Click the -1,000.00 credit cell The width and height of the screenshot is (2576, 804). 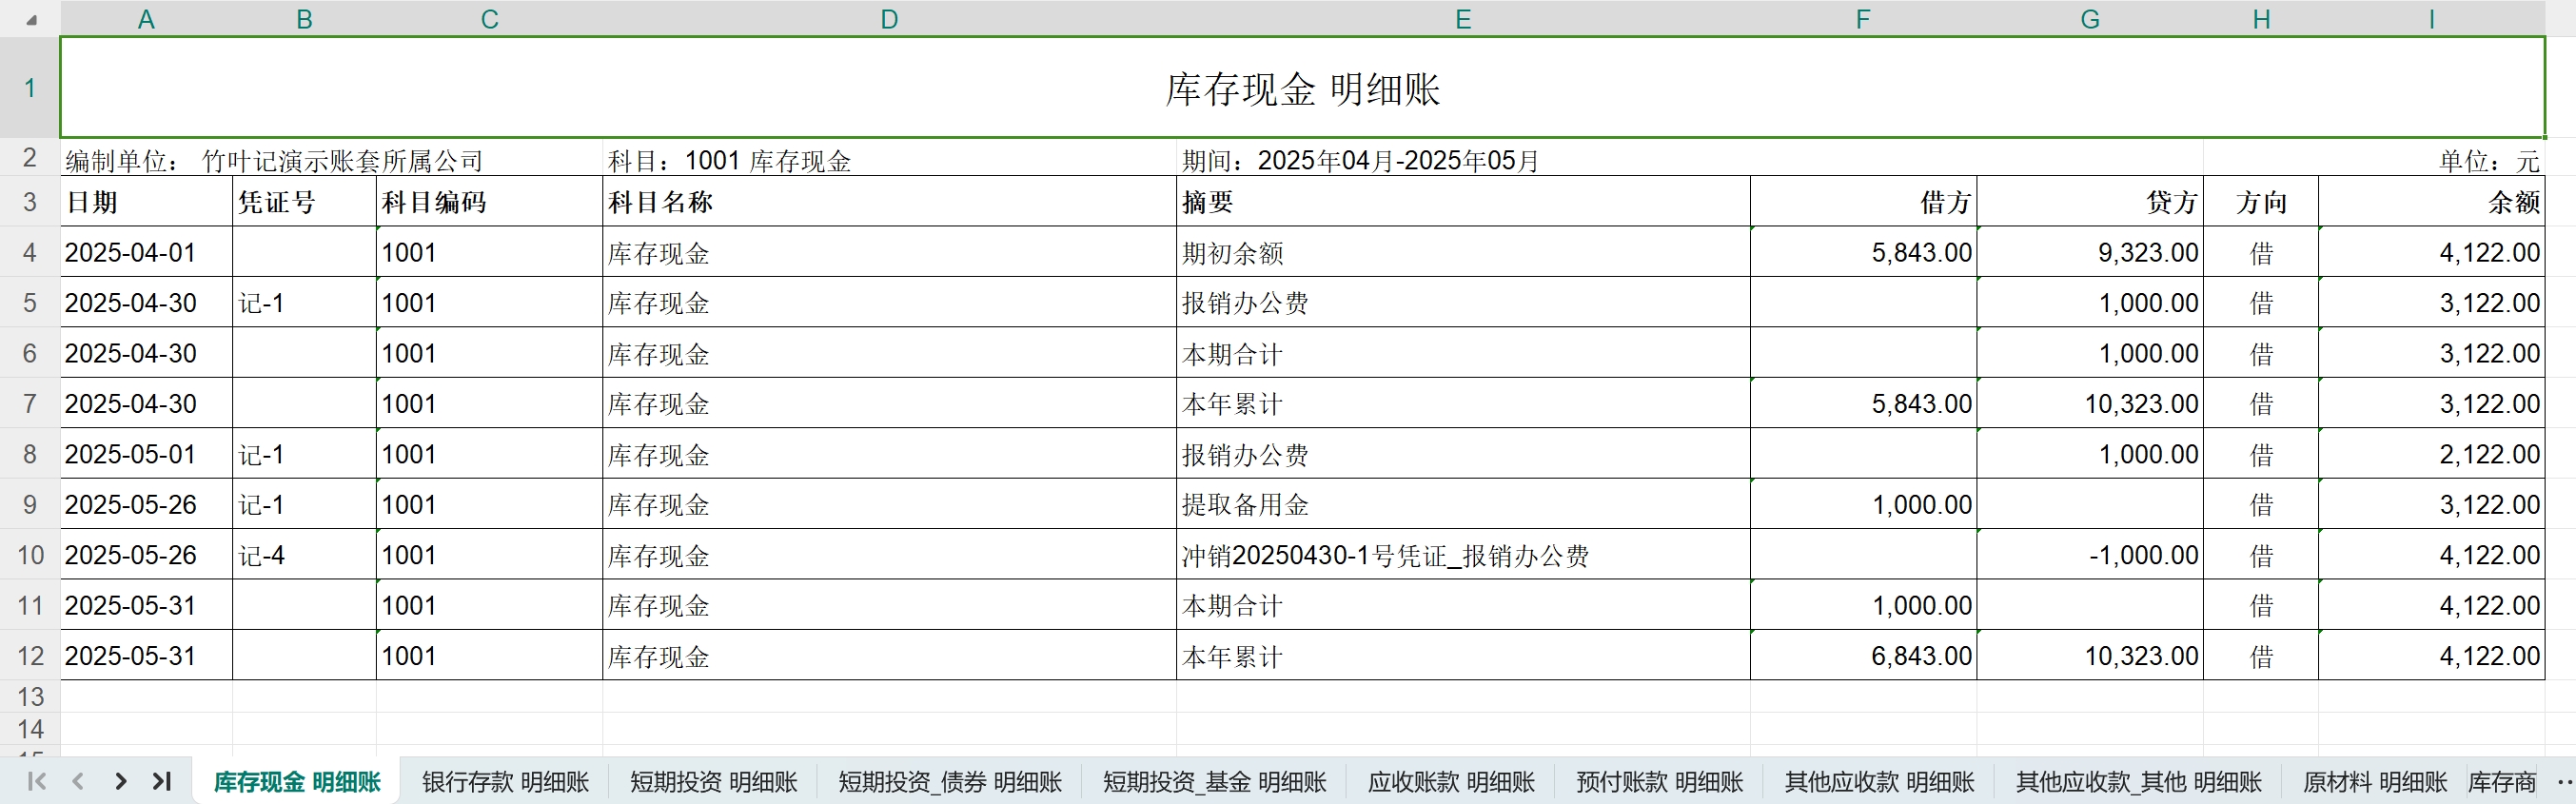[x=2090, y=555]
